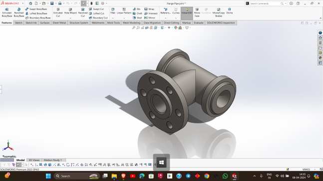Select Move/Copy Bodies tool

tap(219, 12)
